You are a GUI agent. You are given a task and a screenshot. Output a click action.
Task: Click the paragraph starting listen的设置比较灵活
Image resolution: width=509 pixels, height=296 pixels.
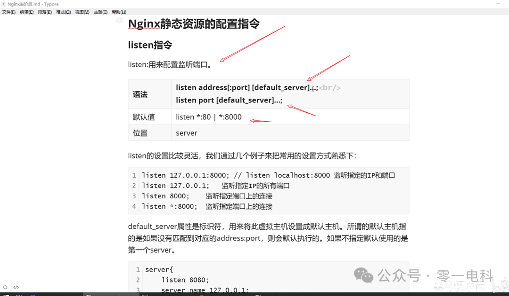[x=242, y=156]
